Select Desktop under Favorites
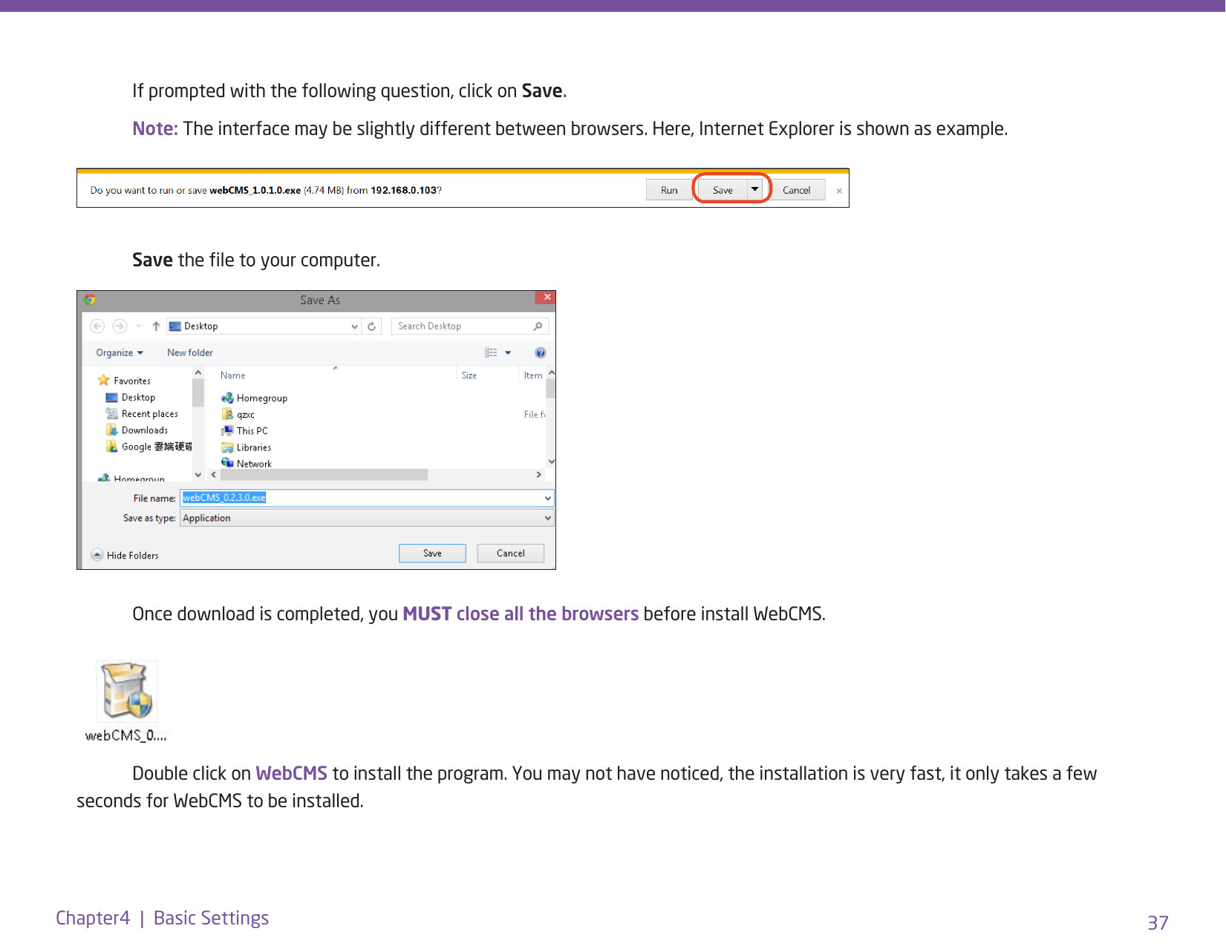The image size is (1226, 946). [138, 398]
